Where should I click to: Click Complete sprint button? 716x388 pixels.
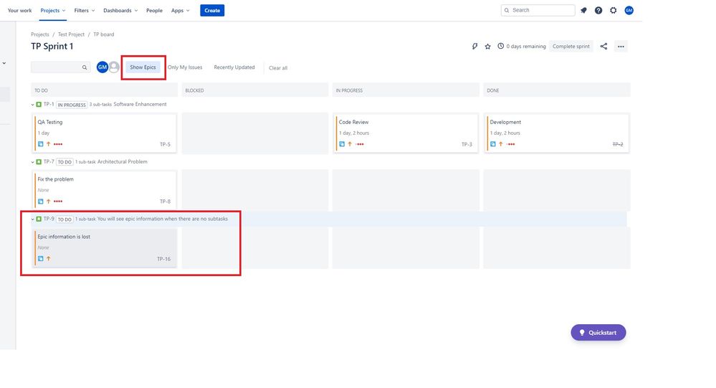pos(571,46)
